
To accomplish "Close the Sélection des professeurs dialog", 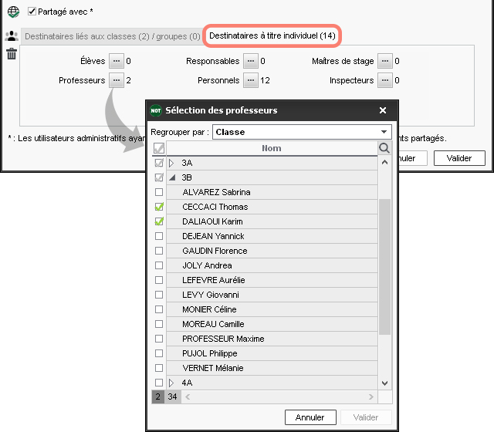I will point(383,110).
